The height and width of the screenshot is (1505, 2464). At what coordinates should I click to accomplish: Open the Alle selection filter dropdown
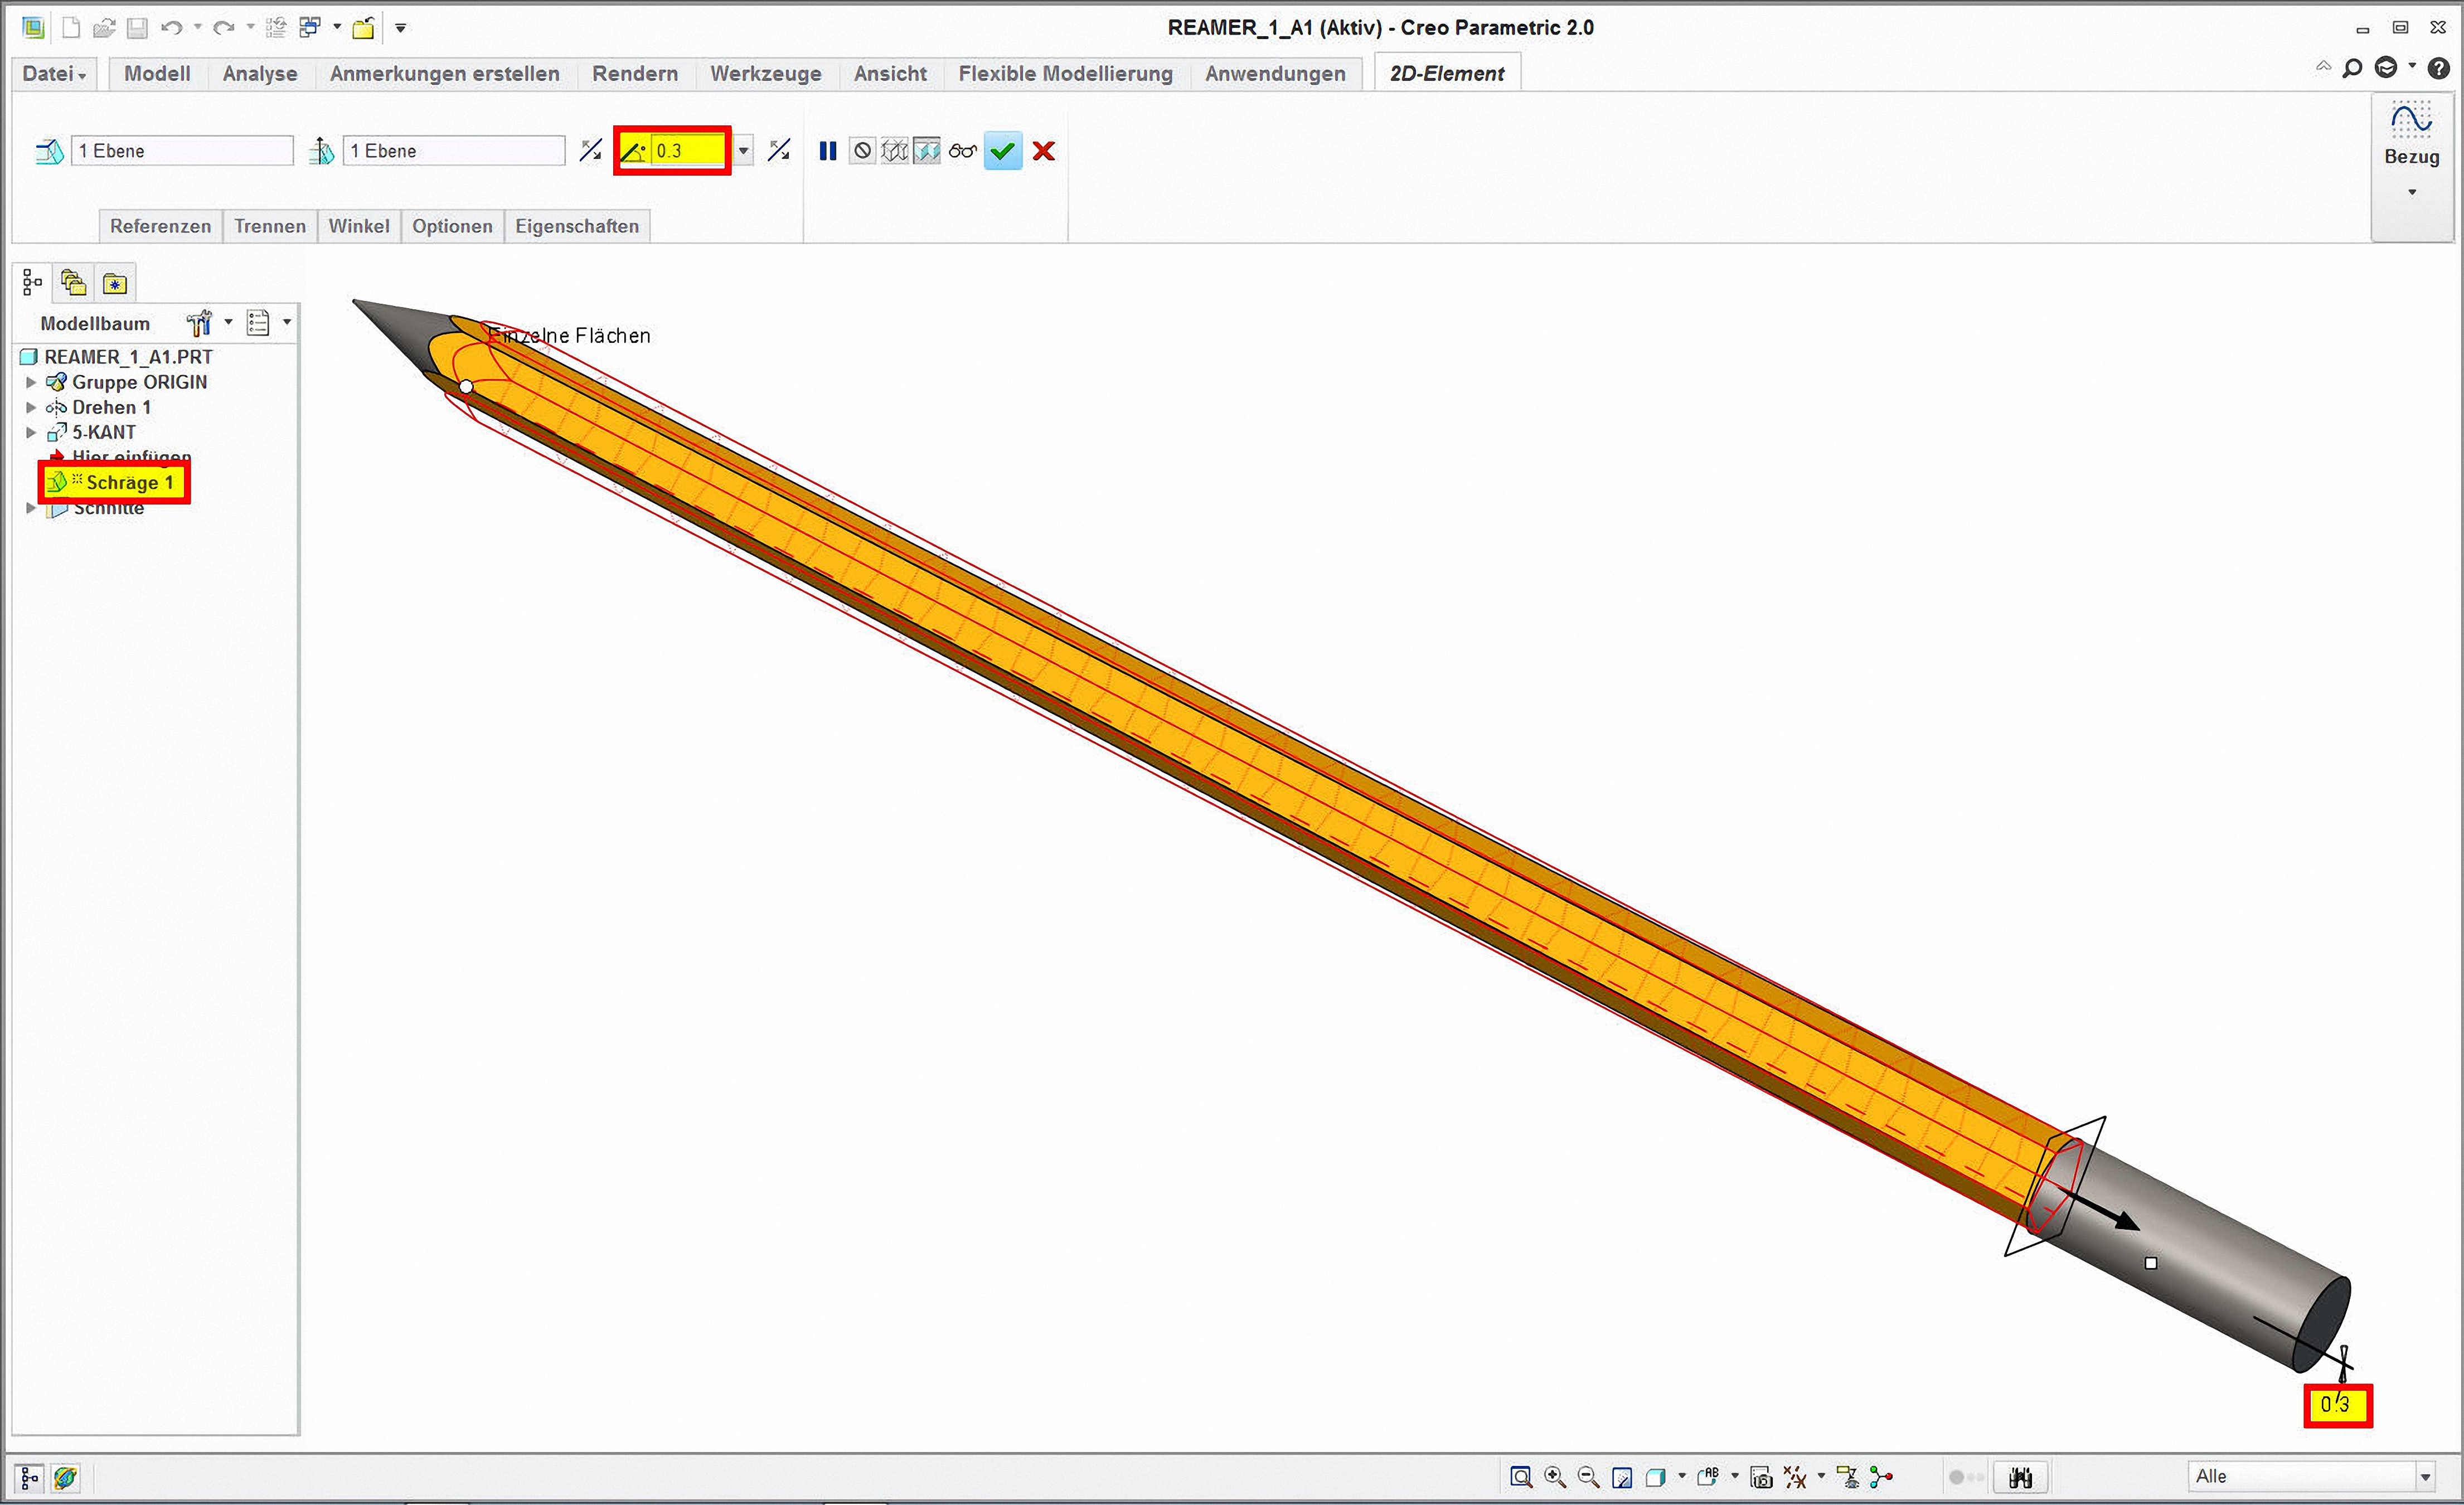(x=2424, y=1477)
